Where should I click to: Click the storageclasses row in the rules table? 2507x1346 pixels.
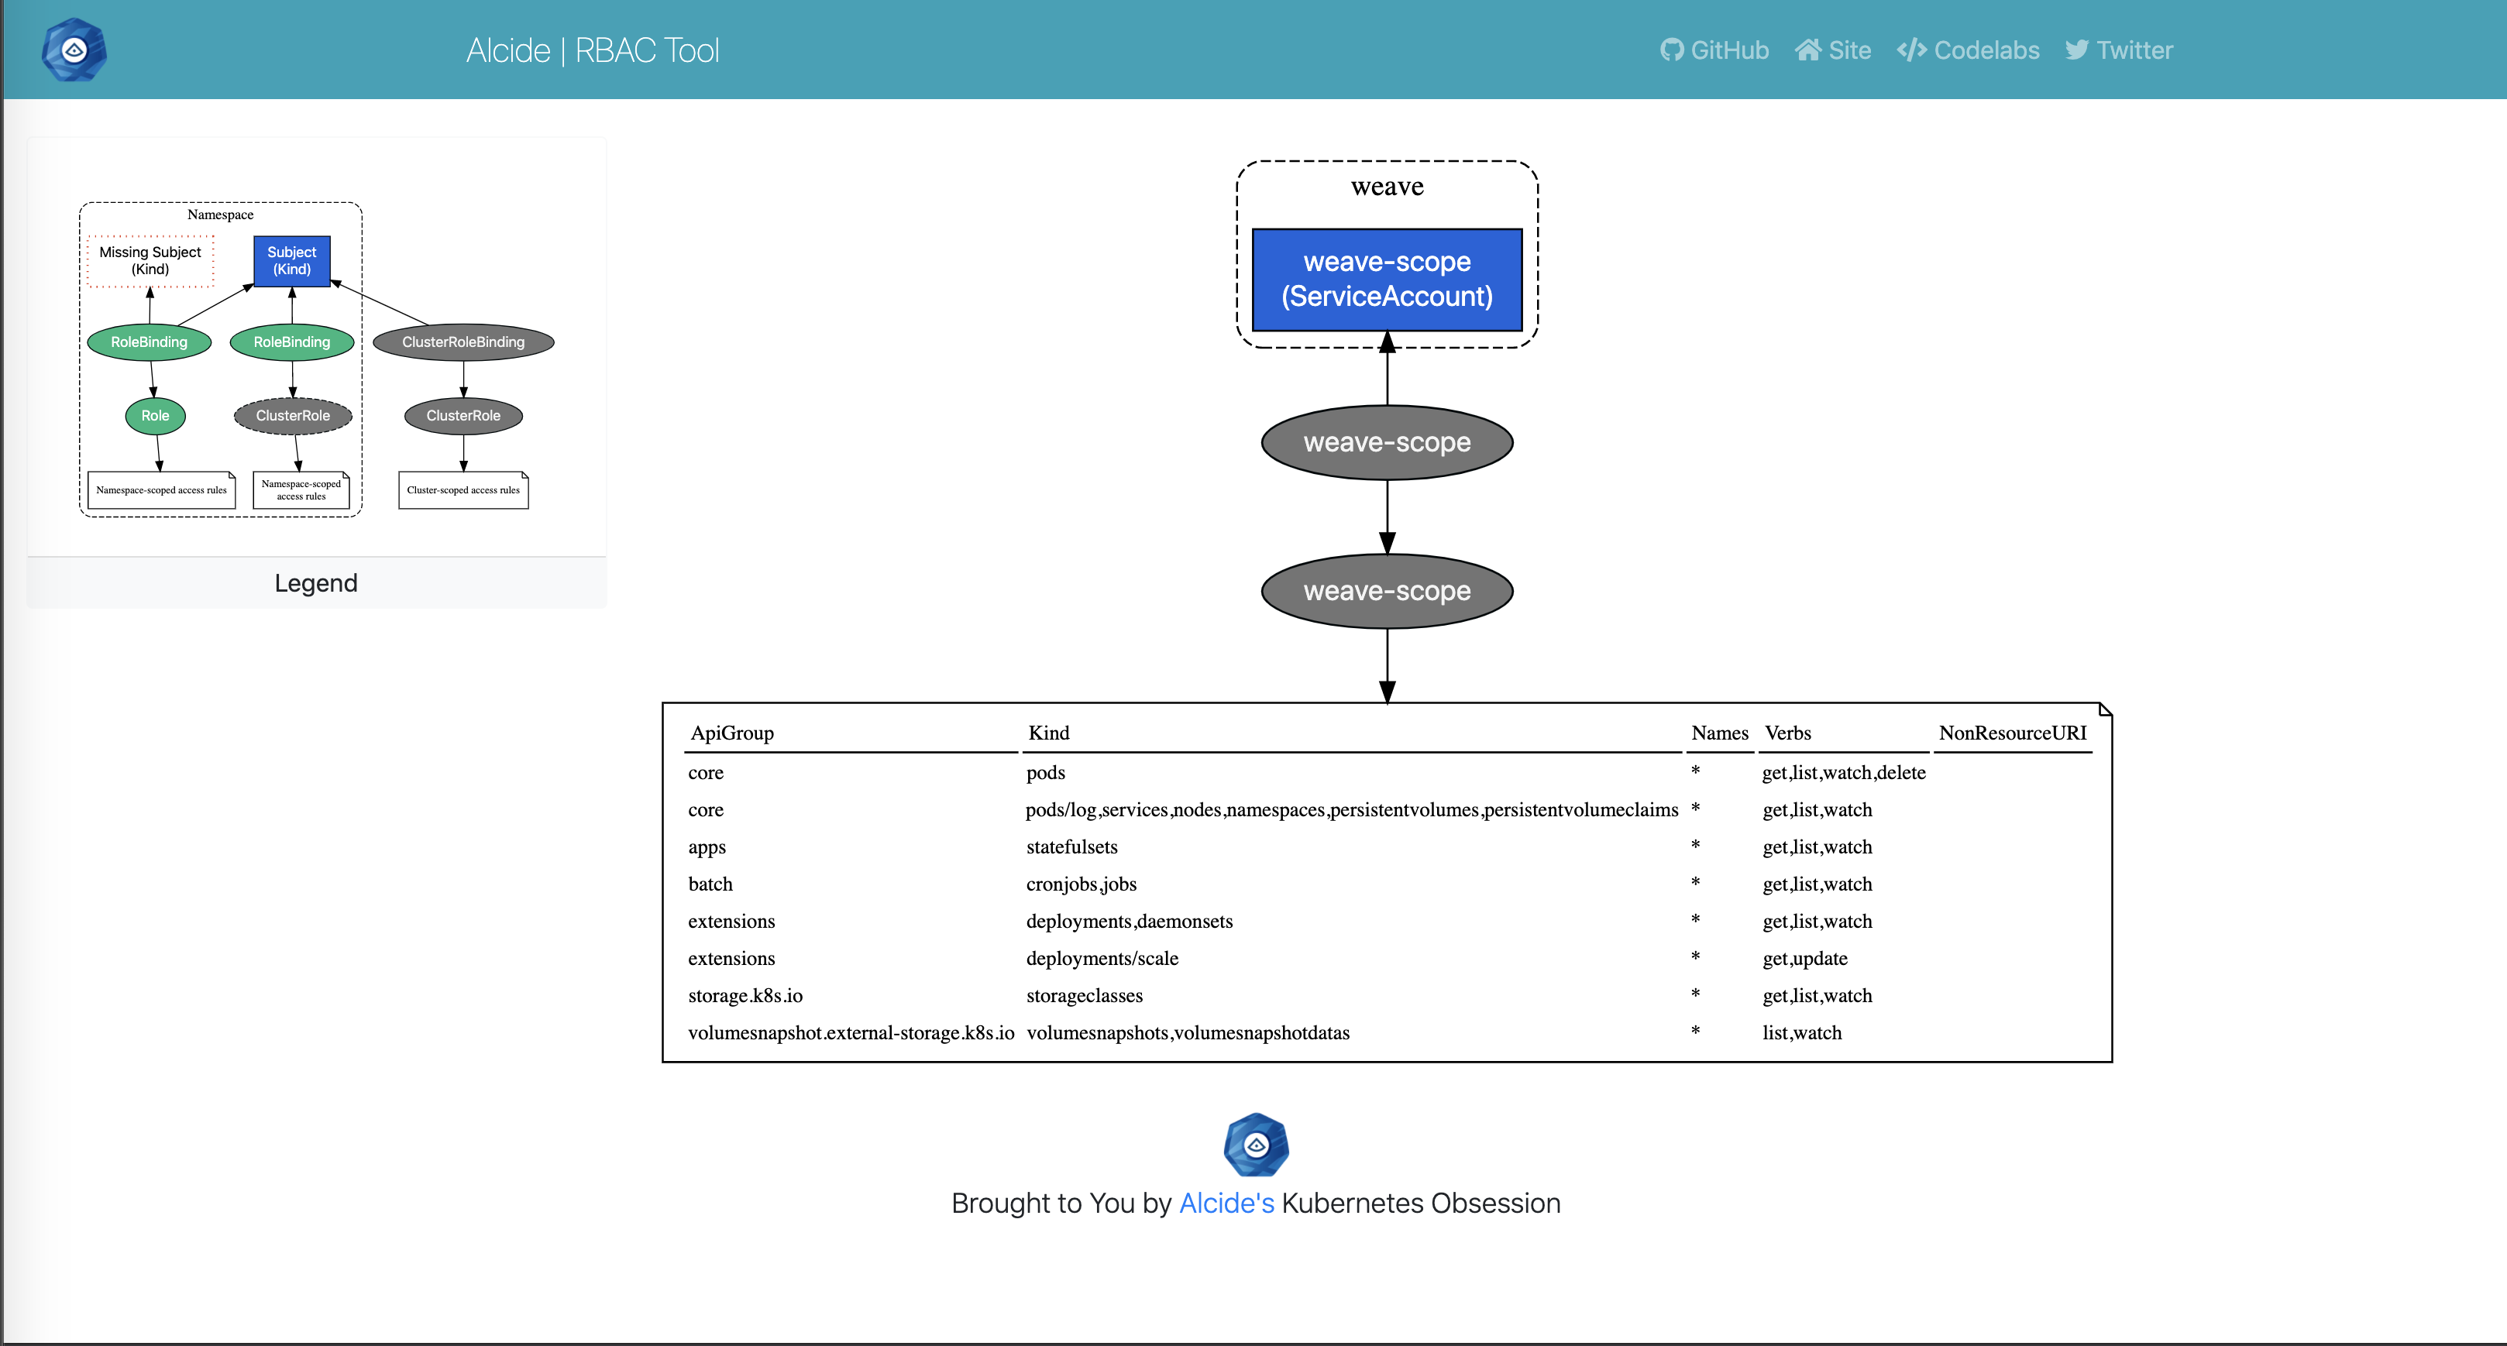click(1084, 996)
